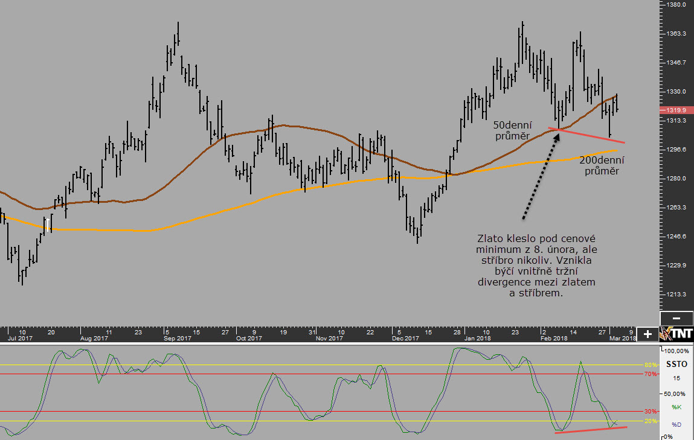Click the 1380.0 price axis label

coord(676,4)
